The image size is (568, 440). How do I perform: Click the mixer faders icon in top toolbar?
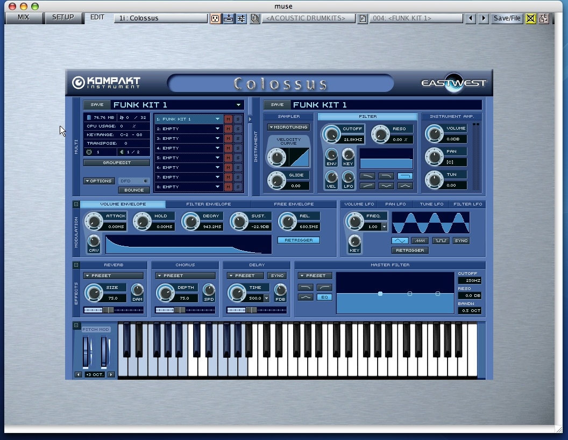coord(242,18)
